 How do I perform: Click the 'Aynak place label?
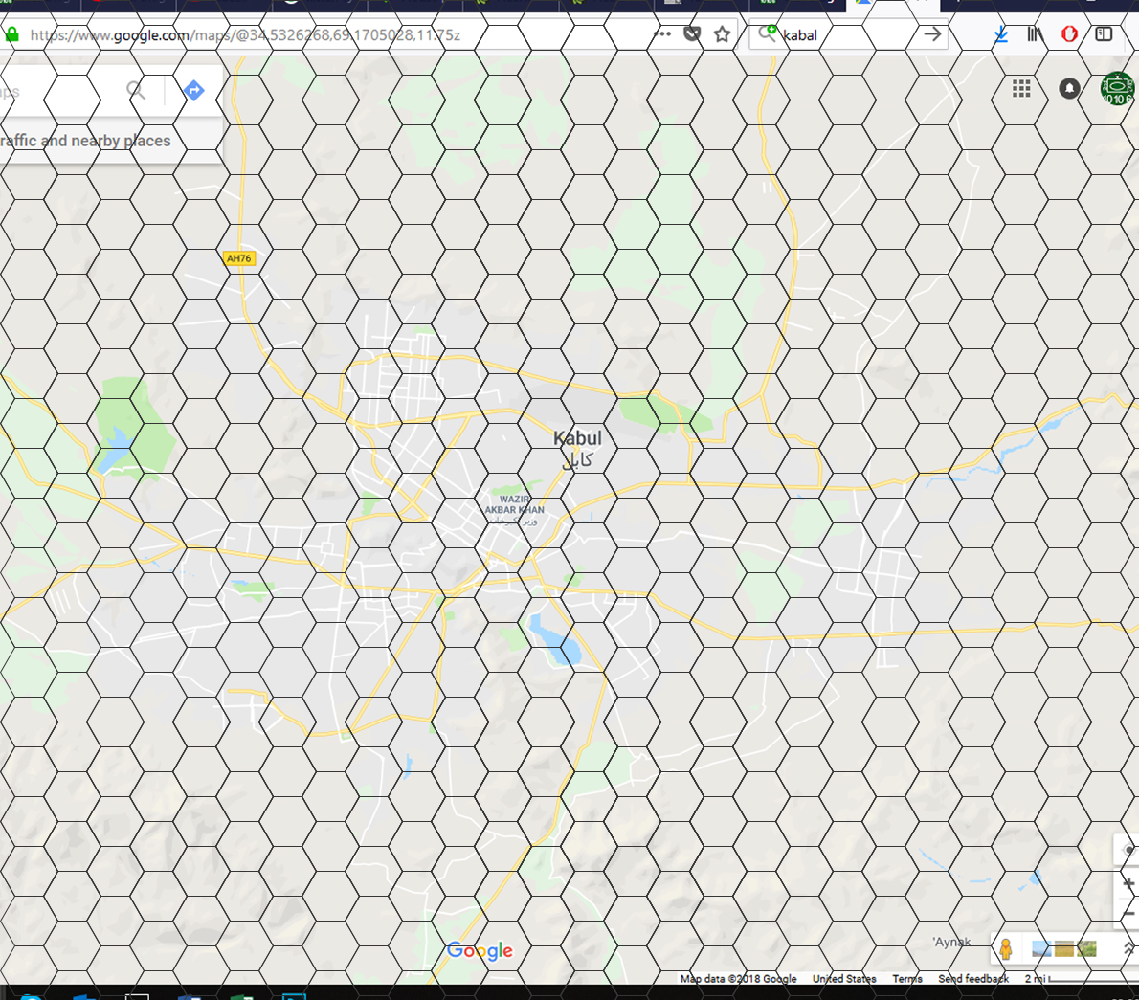pyautogui.click(x=951, y=942)
